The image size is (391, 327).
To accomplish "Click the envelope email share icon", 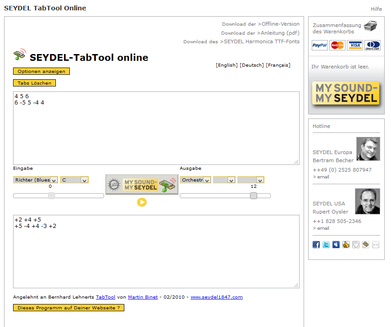I will point(376,245).
